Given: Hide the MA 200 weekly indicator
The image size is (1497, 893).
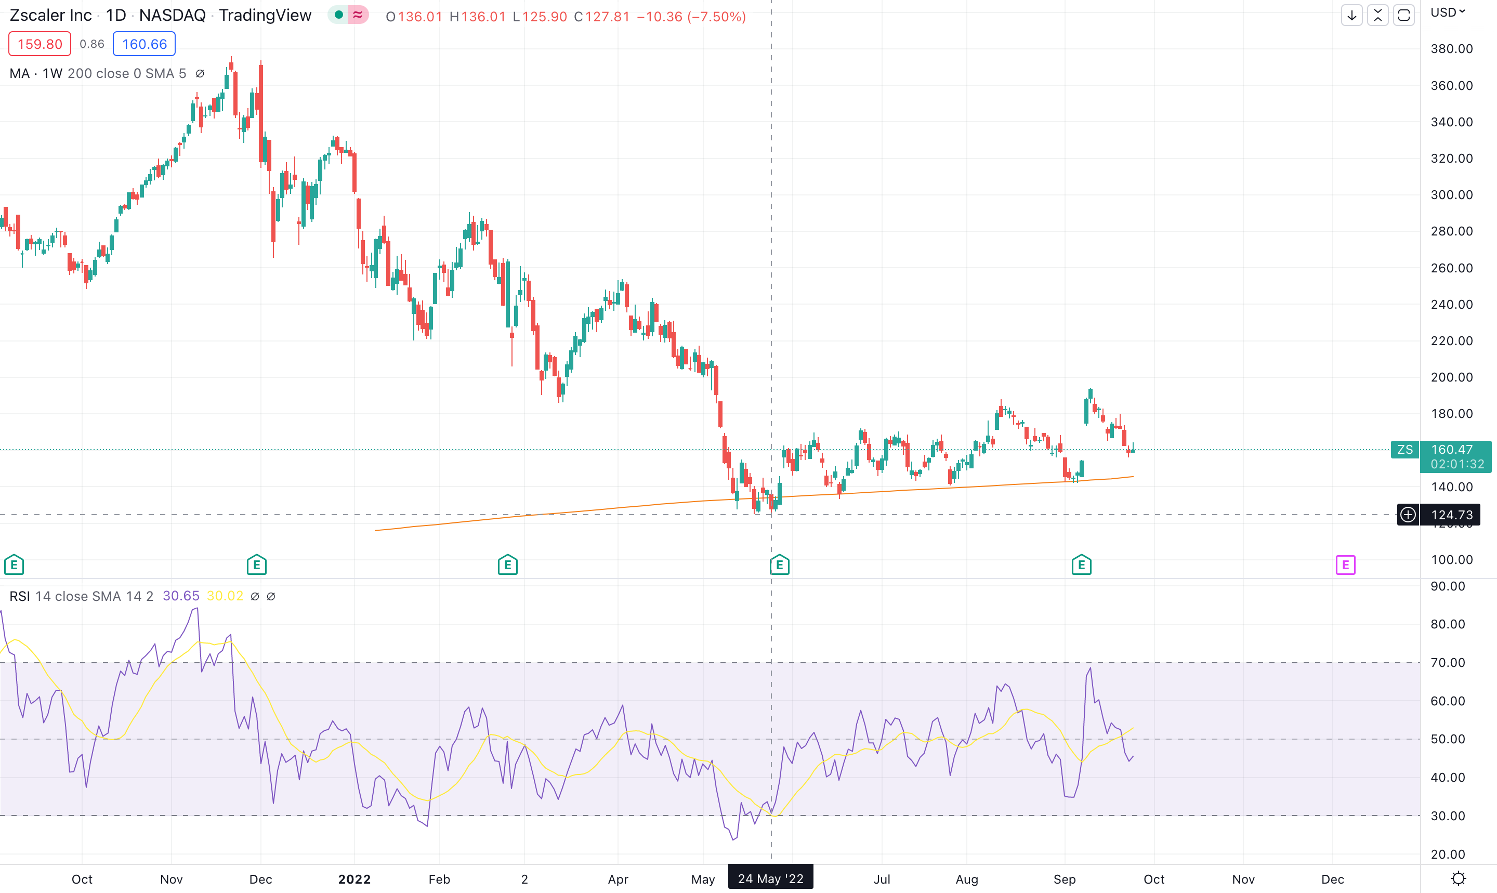Looking at the screenshot, I should coord(200,73).
